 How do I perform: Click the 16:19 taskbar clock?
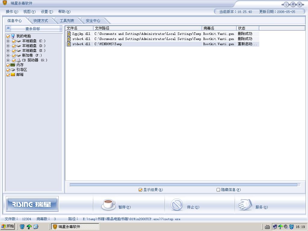[x=300, y=227]
